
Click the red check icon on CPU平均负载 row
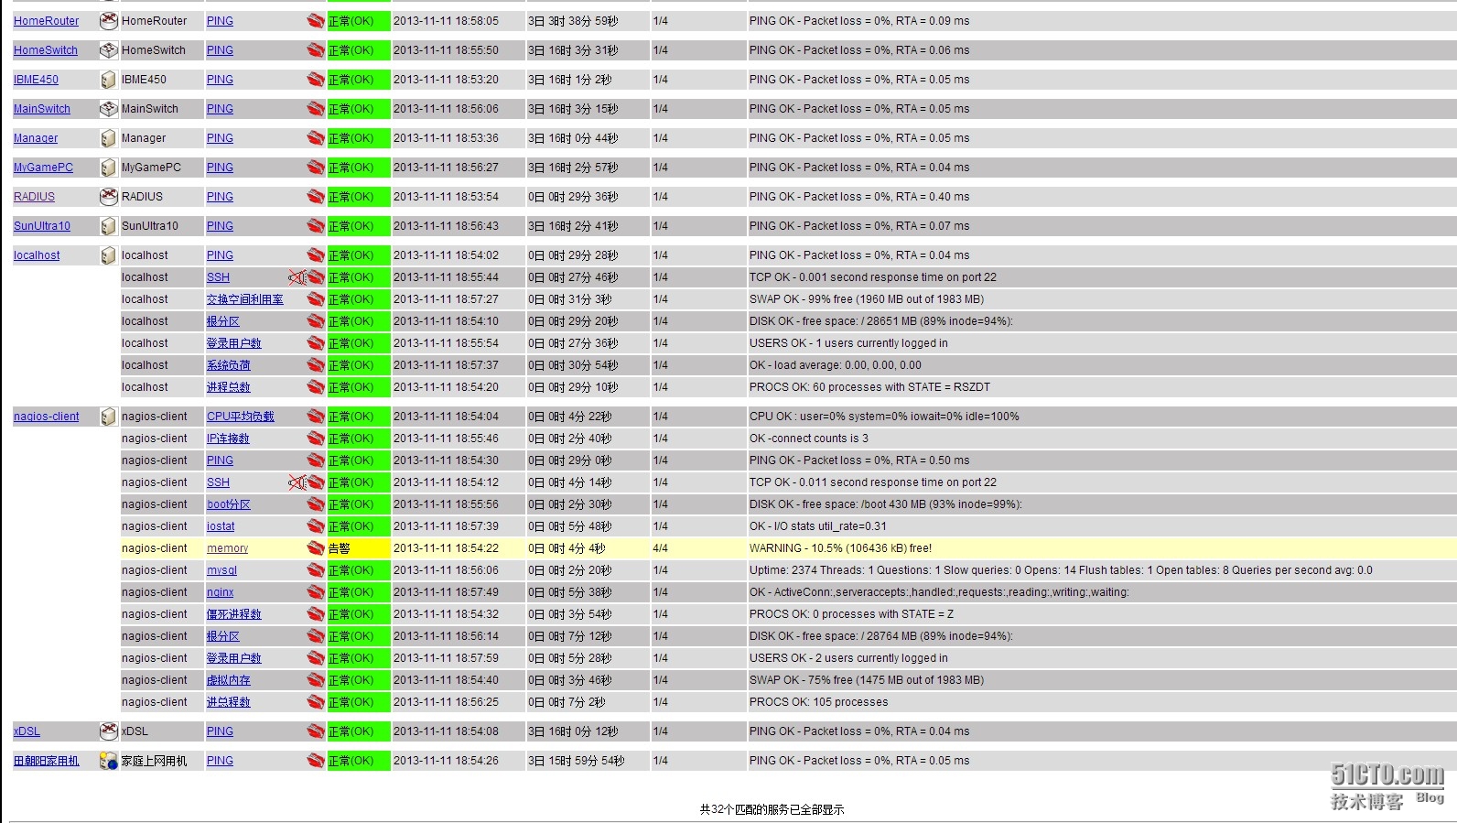tap(316, 416)
